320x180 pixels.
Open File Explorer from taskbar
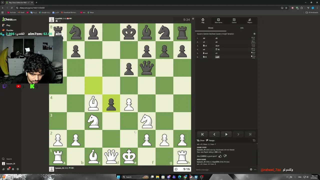click(157, 177)
